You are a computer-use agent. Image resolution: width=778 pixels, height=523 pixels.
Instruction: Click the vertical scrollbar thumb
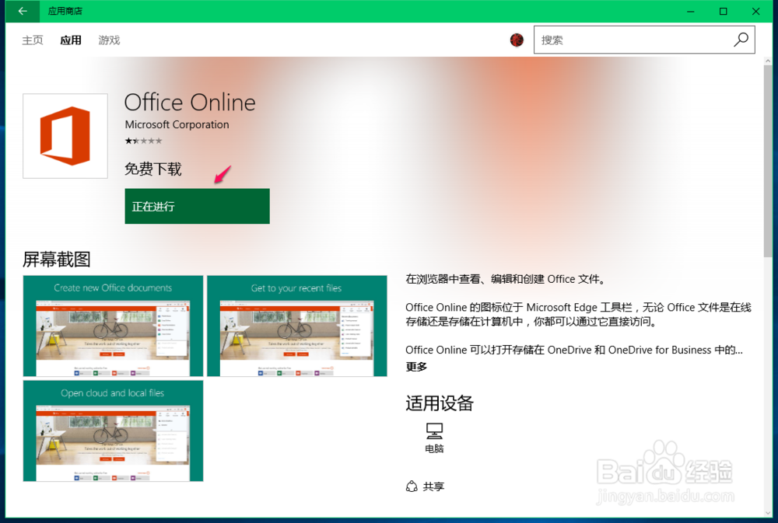768,161
